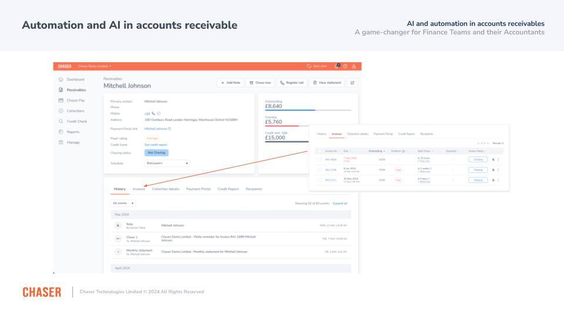
Task: Click the phone icon beside Mobile number
Action: click(153, 113)
